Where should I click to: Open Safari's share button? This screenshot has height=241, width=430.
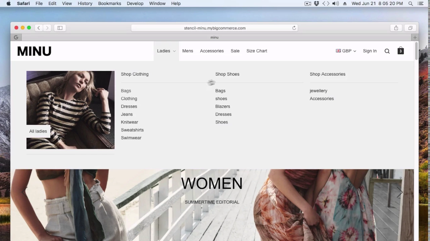[x=396, y=28]
